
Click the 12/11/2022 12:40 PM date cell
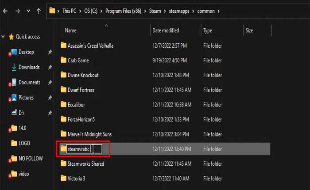pyautogui.click(x=172, y=149)
